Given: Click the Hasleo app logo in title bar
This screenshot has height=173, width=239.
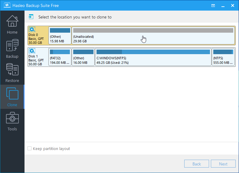Looking at the screenshot, I should click(x=7, y=5).
